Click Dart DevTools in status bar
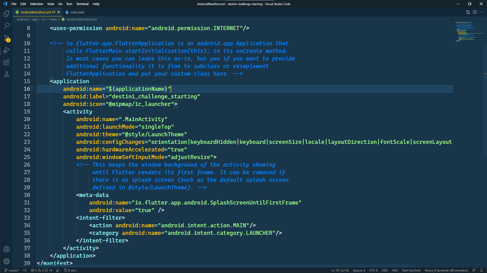Image resolution: width=487 pixels, height=273 pixels. [411, 270]
